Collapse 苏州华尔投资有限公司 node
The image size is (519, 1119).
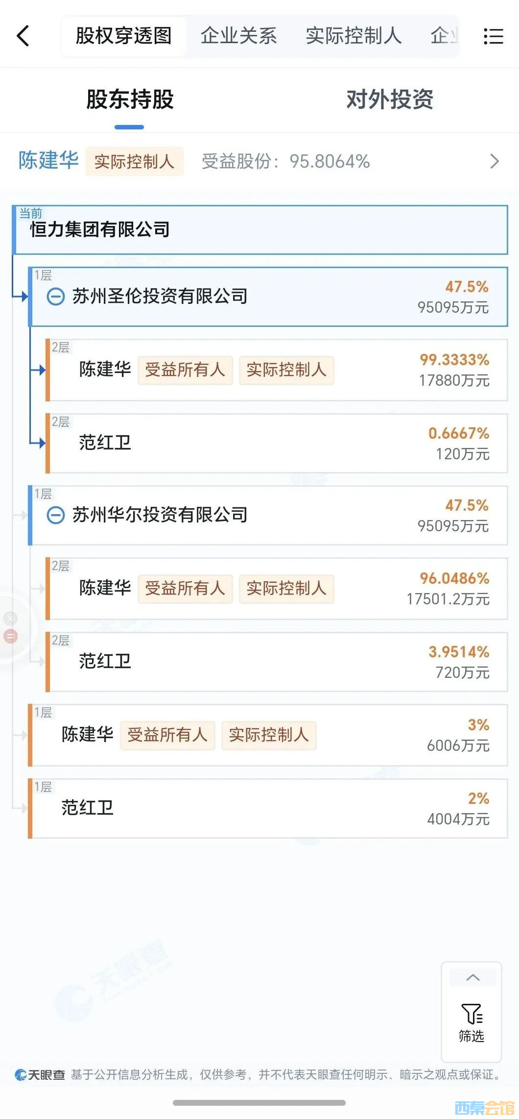(55, 515)
